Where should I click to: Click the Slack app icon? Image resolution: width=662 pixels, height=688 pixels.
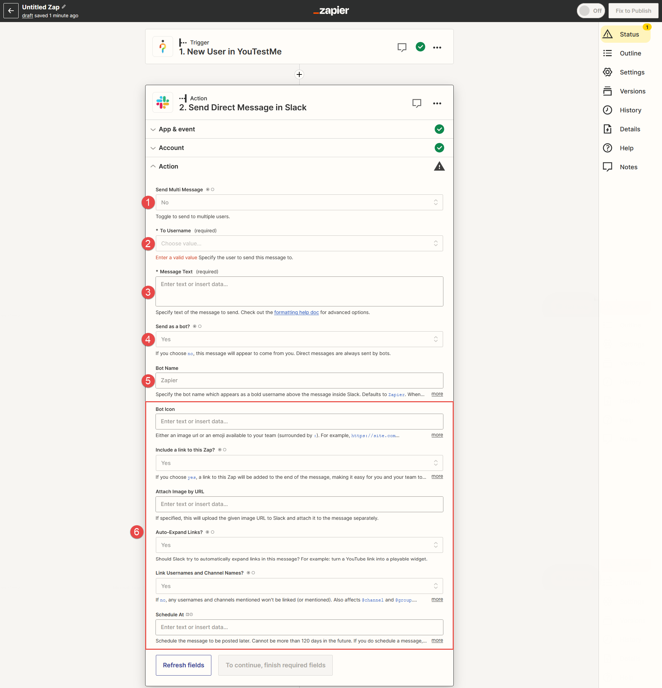163,102
